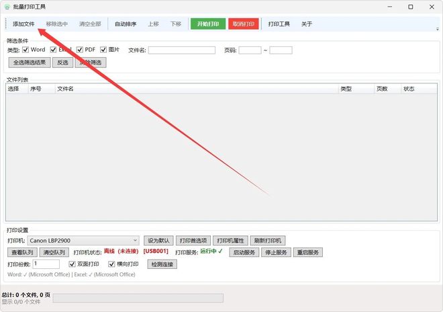This screenshot has height=312, width=443.
Task: Click the 检测连接 button
Action: point(162,264)
